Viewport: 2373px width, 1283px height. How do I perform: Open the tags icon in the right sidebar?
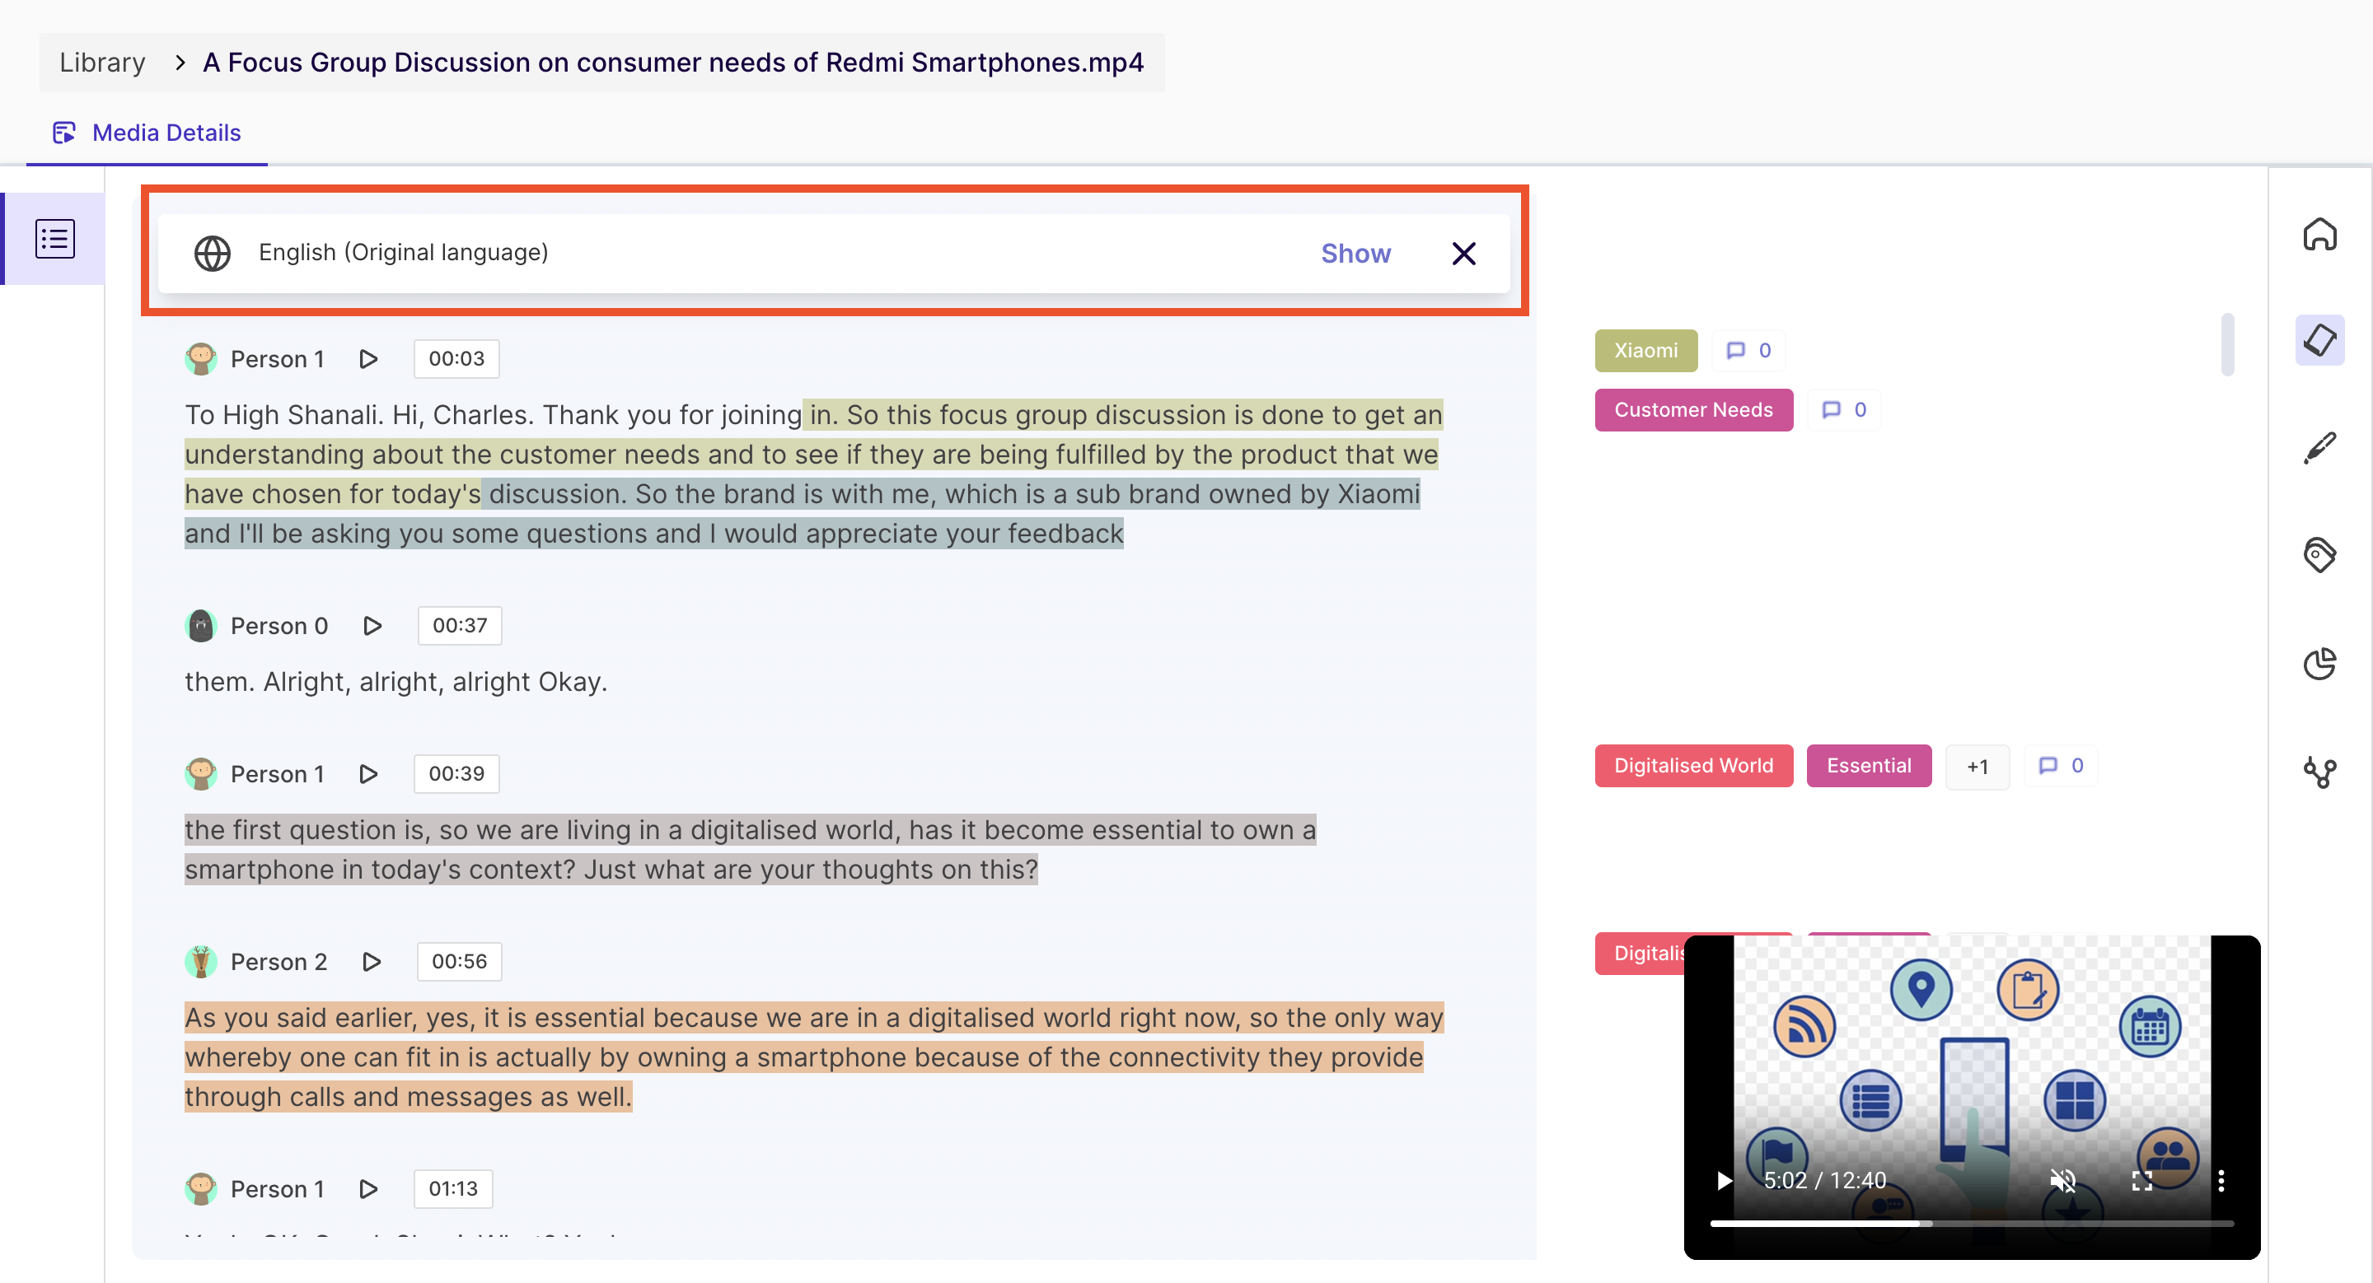pos(2319,555)
